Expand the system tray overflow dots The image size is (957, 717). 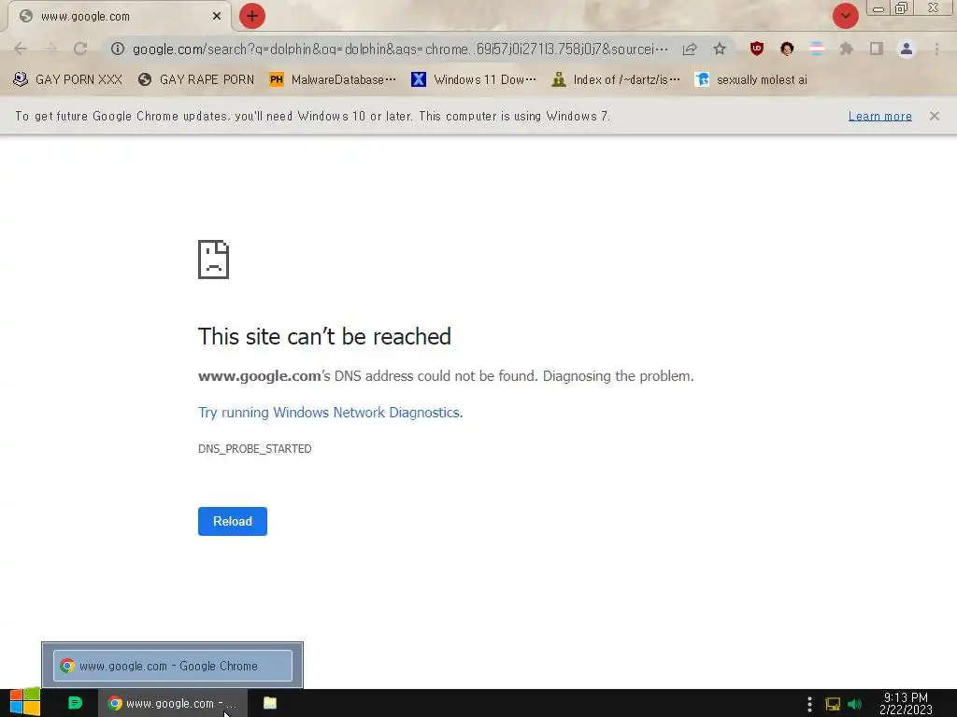809,704
